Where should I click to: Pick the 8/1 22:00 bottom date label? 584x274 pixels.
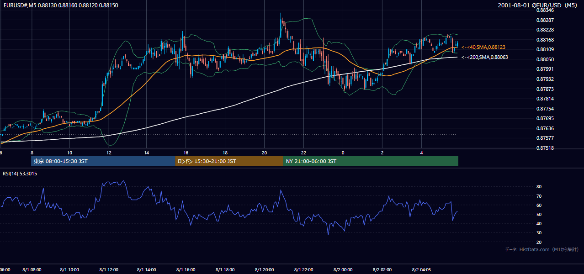[x=304, y=270]
